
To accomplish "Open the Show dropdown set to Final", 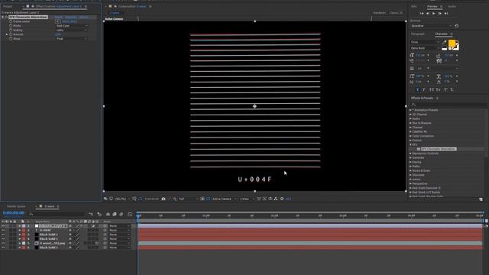I will [x=72, y=39].
